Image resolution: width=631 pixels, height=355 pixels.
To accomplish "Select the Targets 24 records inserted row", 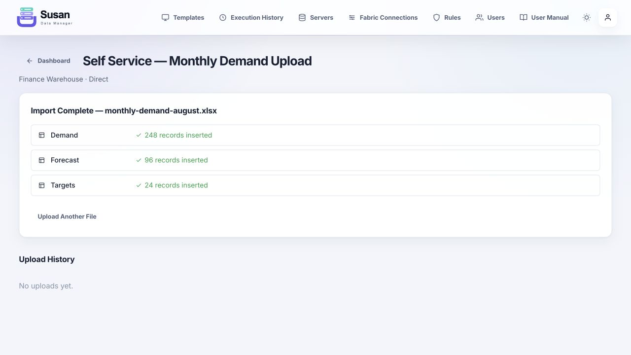I will pos(315,185).
